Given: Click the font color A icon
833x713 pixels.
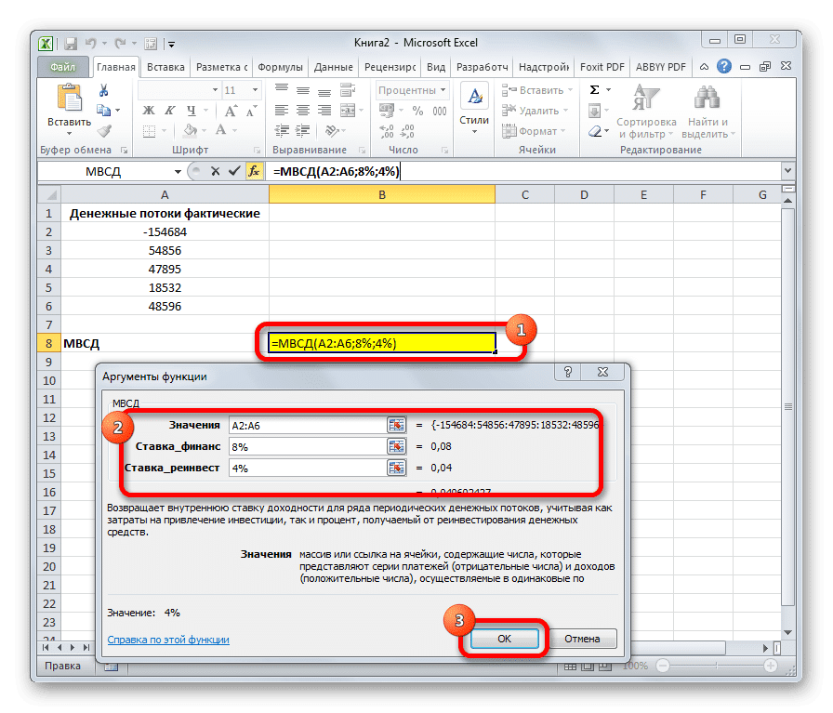Looking at the screenshot, I should (x=221, y=130).
